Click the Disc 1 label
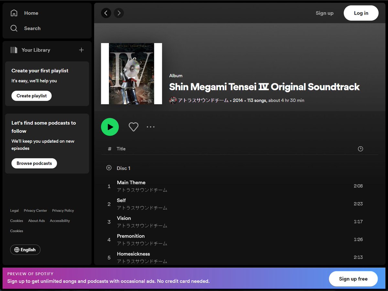This screenshot has width=388, height=291. pos(124,168)
